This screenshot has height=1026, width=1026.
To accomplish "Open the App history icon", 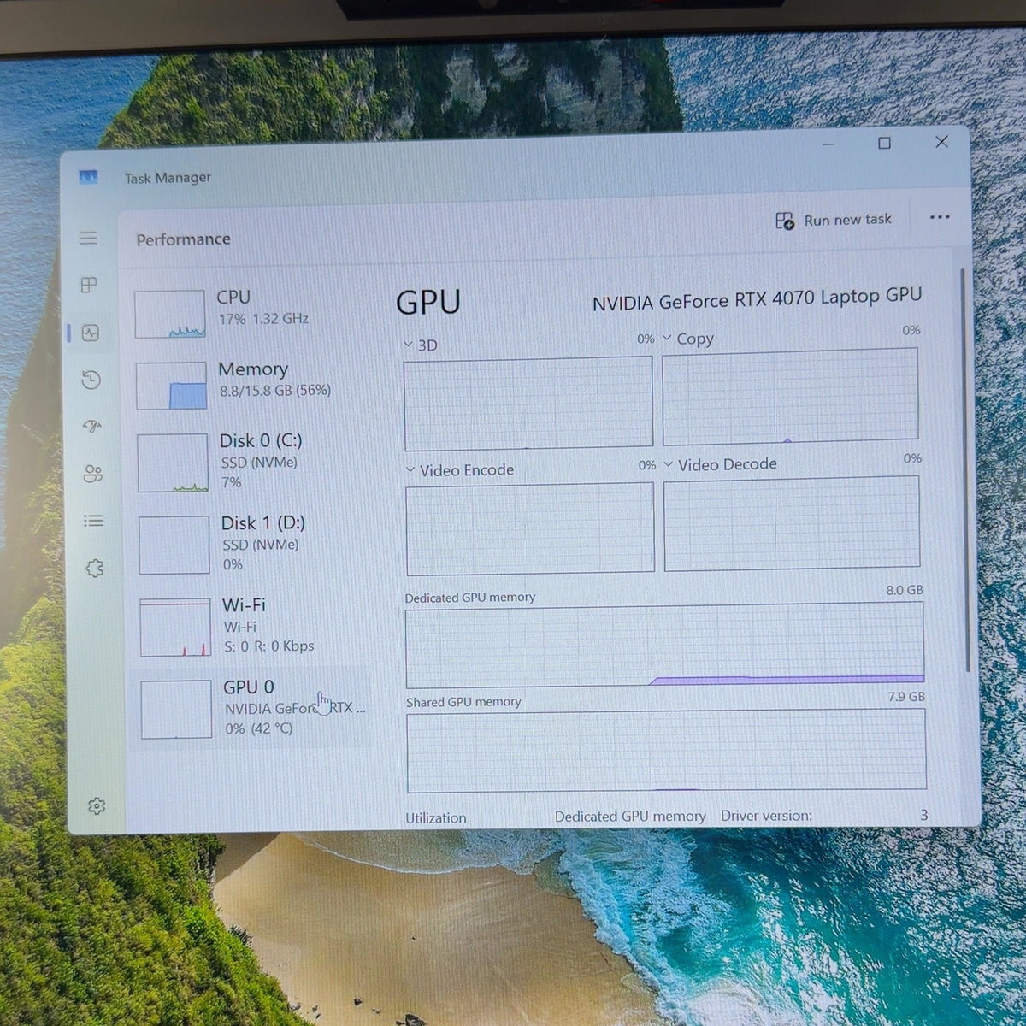I will click(91, 380).
